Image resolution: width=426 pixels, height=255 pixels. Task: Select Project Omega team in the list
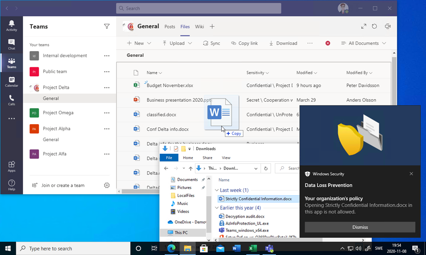[x=58, y=113]
